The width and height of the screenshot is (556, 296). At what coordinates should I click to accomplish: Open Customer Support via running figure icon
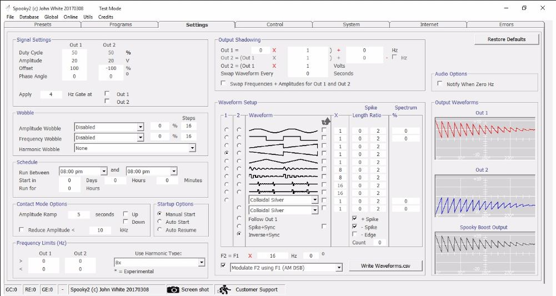[x=224, y=290]
